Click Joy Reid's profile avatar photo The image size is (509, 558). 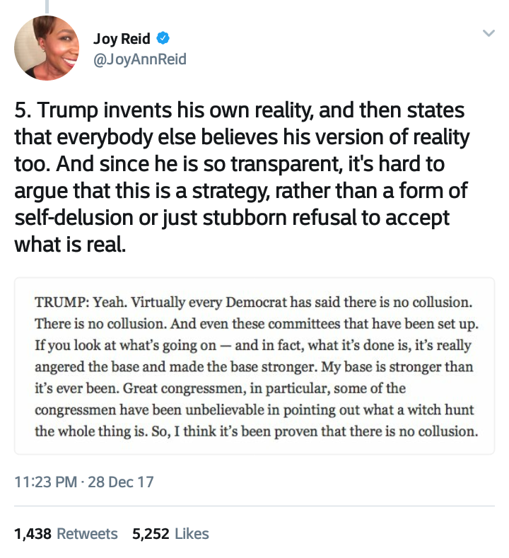[x=47, y=48]
